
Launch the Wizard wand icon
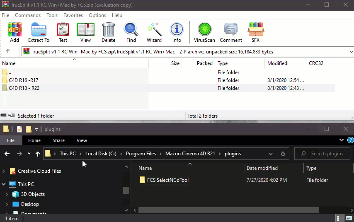[x=154, y=29]
